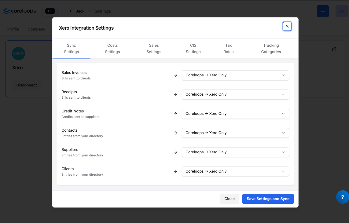Image resolution: width=349 pixels, height=223 pixels.
Task: Click the Settings breadcrumb text
Action: [x=103, y=11]
